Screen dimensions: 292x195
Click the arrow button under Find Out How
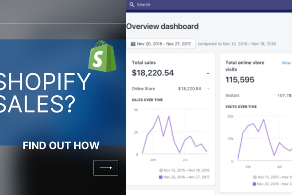[106, 168]
